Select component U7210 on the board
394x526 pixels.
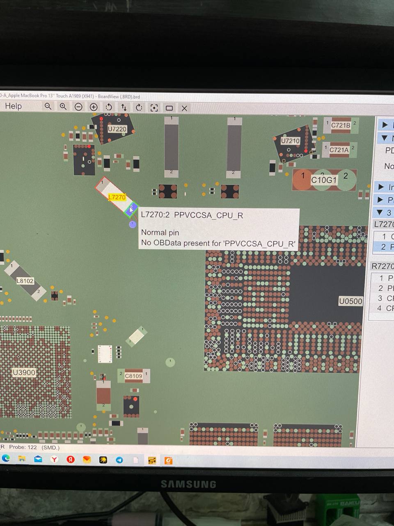tap(290, 141)
